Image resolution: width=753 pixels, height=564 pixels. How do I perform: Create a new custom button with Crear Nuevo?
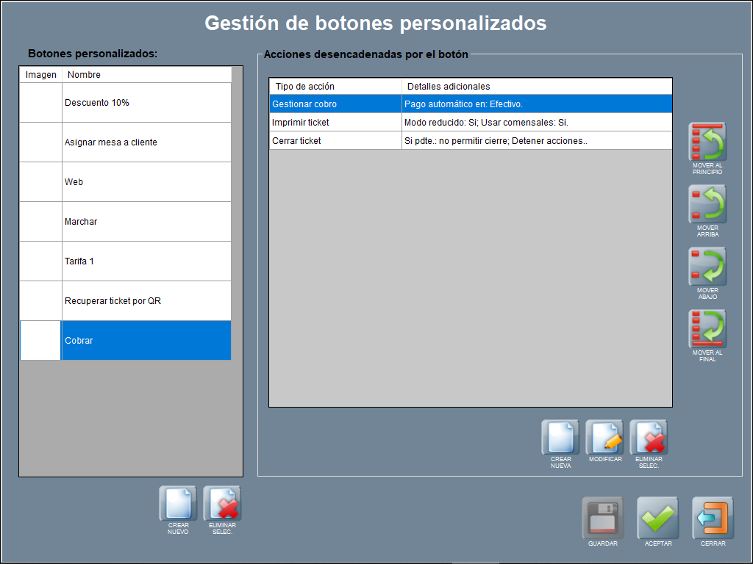click(178, 504)
